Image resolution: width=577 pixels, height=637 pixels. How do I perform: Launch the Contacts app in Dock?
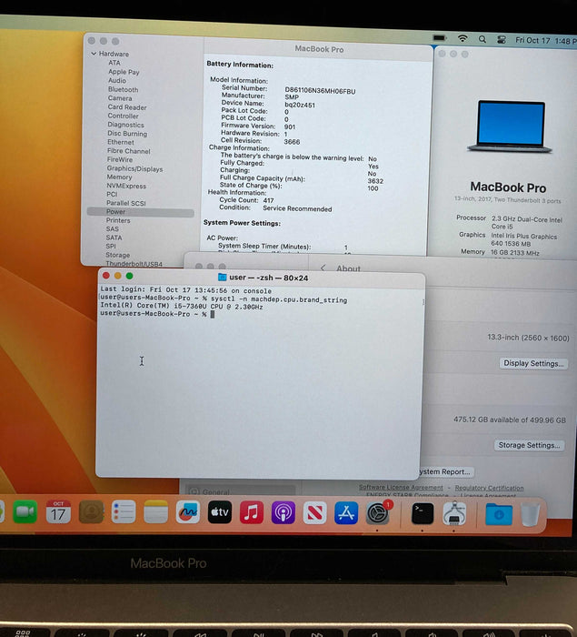91,511
